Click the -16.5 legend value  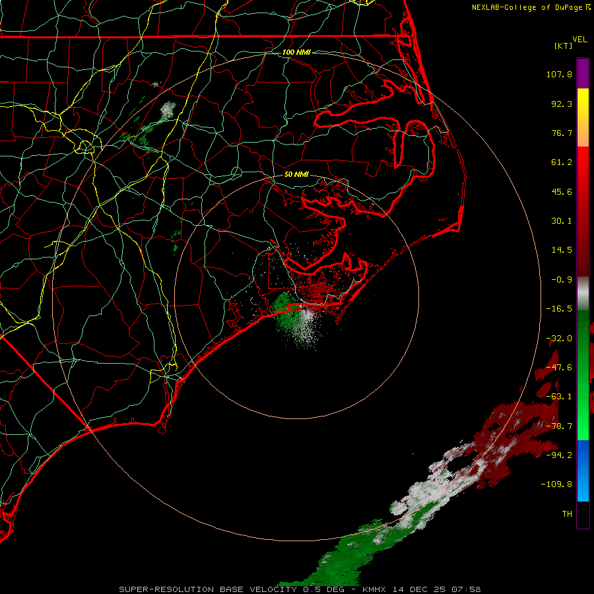pyautogui.click(x=559, y=309)
